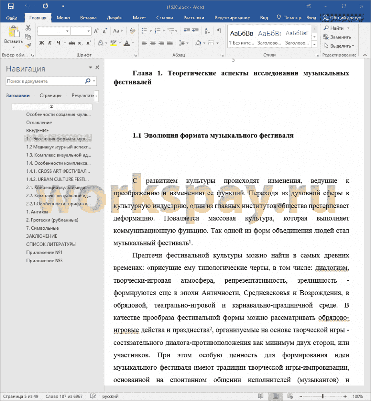Apply the yellow text highlight color

coord(114,43)
